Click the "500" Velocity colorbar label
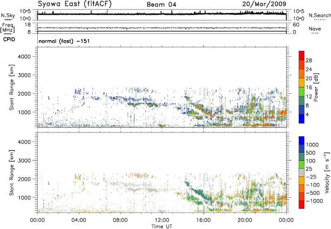 (x=310, y=153)
